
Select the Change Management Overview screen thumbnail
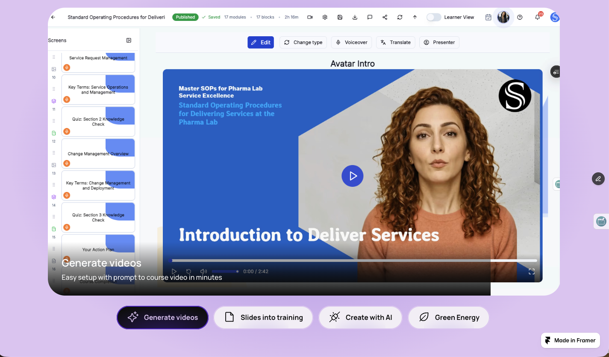[98, 154]
